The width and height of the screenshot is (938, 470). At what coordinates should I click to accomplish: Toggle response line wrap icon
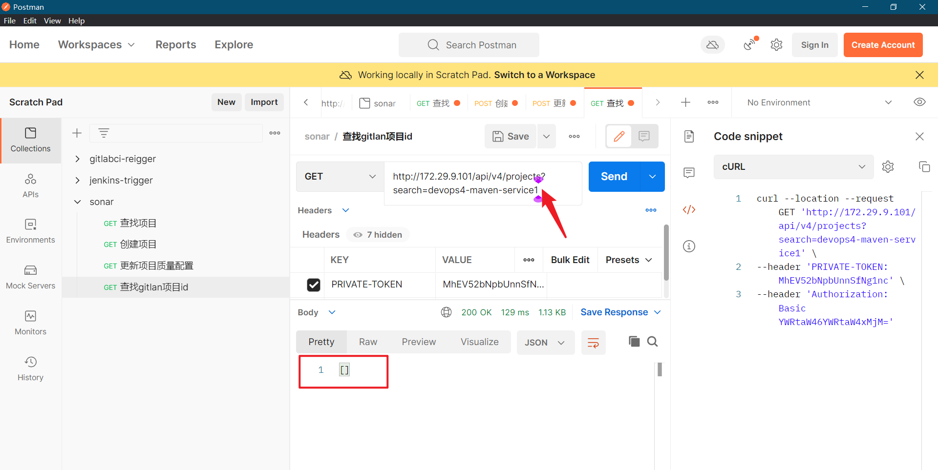pos(593,343)
